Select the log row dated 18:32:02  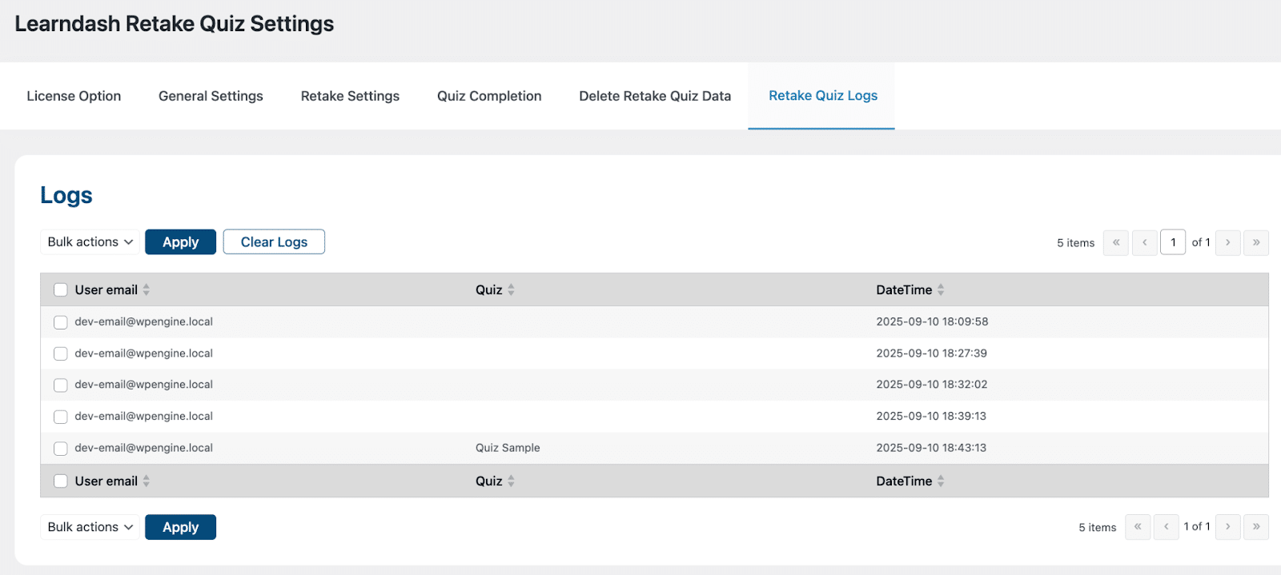pyautogui.click(x=61, y=385)
